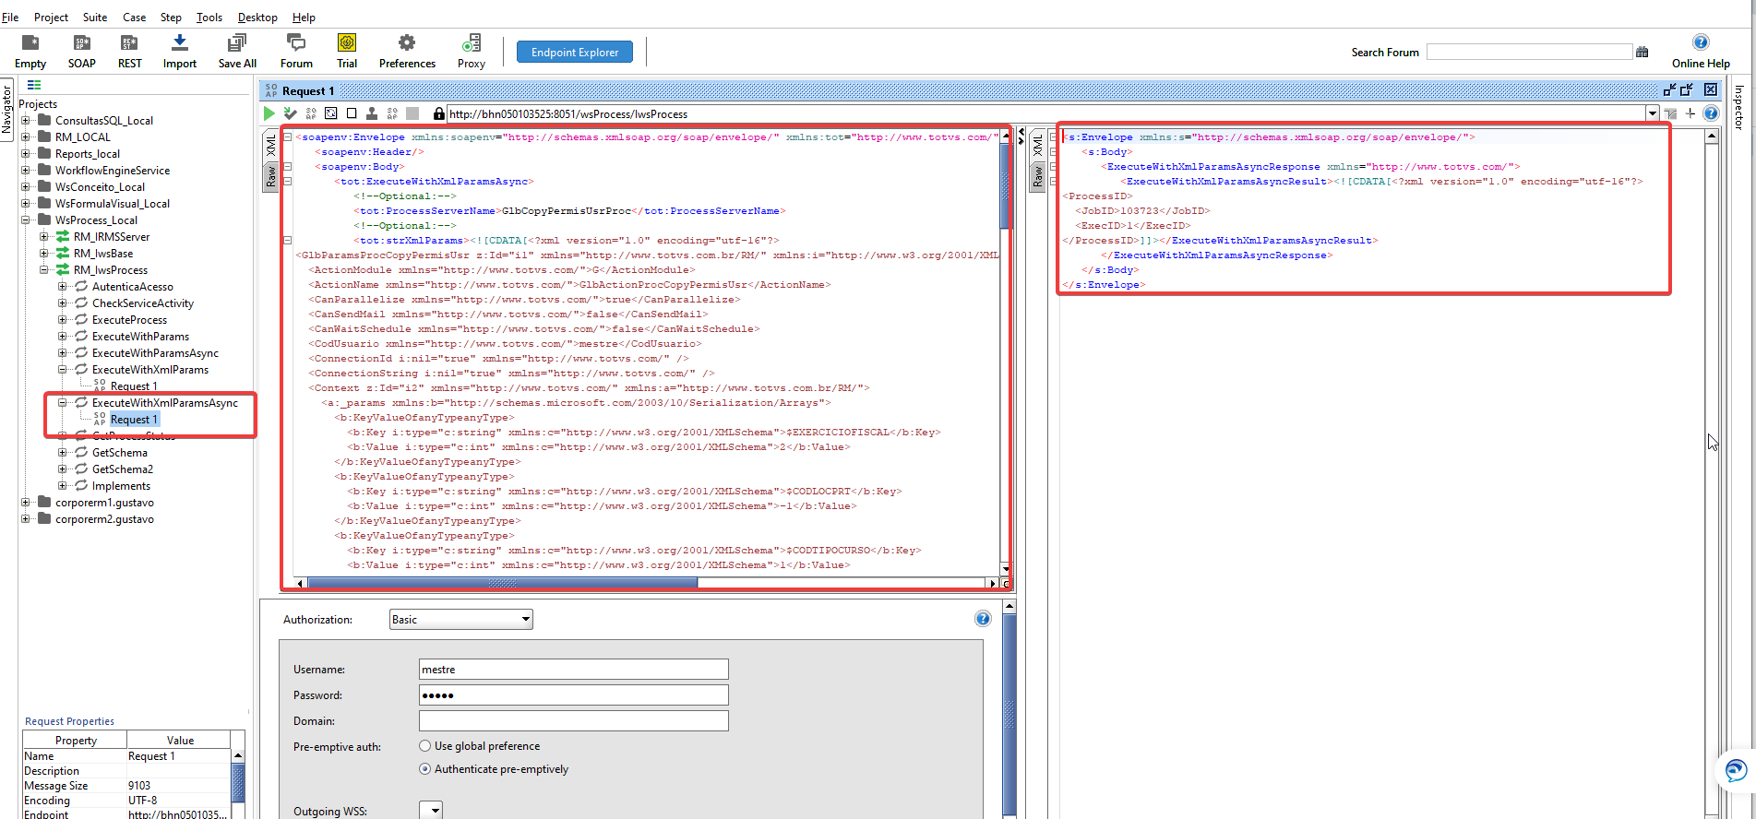1756x819 pixels.
Task: Click the Import project icon
Action: [x=180, y=42]
